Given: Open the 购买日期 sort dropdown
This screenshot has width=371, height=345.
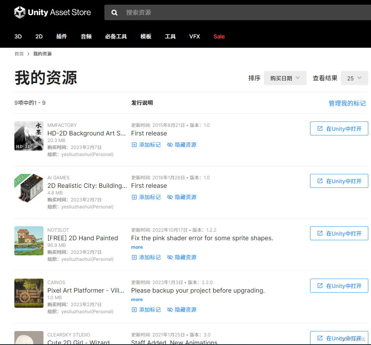Looking at the screenshot, I should [285, 78].
